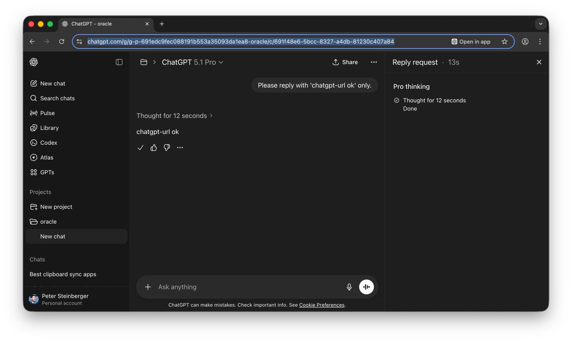The image size is (572, 342).
Task: Open tab search dropdown arrow
Action: coord(540,24)
